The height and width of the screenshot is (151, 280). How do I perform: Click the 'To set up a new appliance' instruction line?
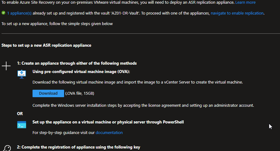pyautogui.click(x=57, y=24)
